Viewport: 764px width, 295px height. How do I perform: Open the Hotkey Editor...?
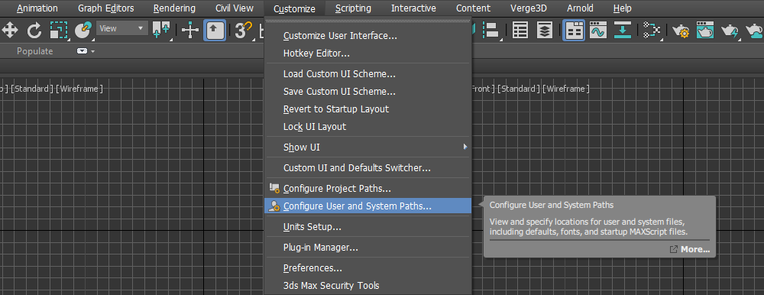point(368,53)
